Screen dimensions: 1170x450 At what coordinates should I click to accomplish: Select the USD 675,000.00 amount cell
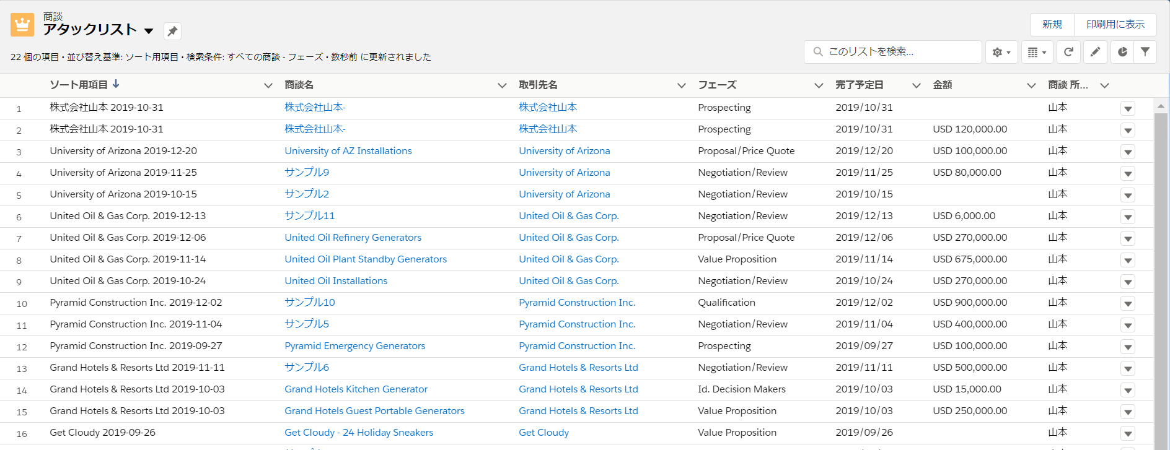coord(970,259)
